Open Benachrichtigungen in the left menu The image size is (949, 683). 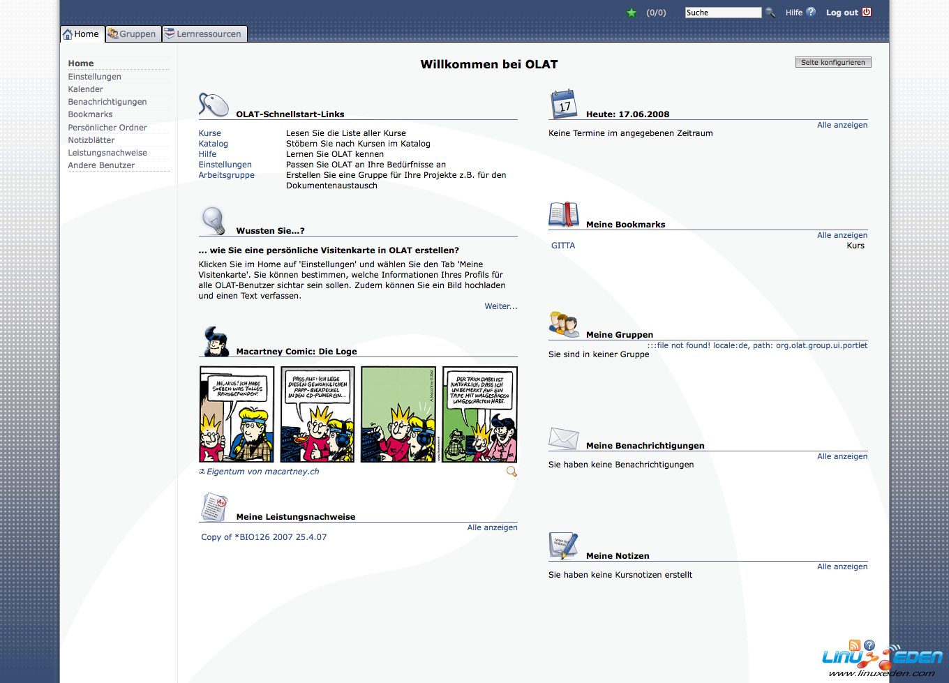pos(107,102)
